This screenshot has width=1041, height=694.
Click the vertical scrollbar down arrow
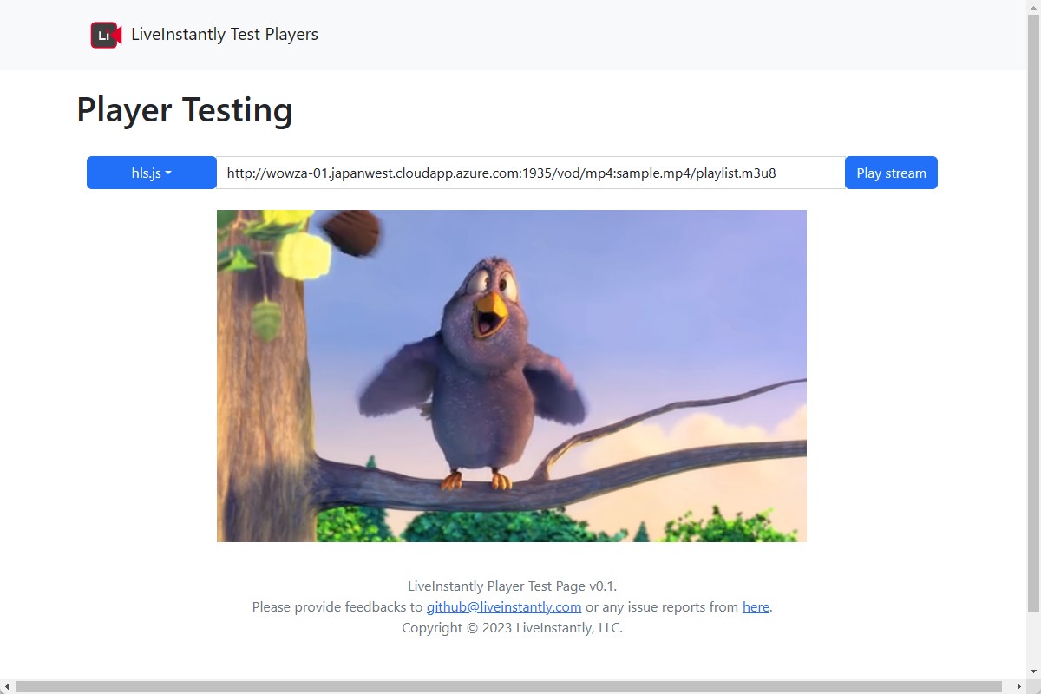1033,672
